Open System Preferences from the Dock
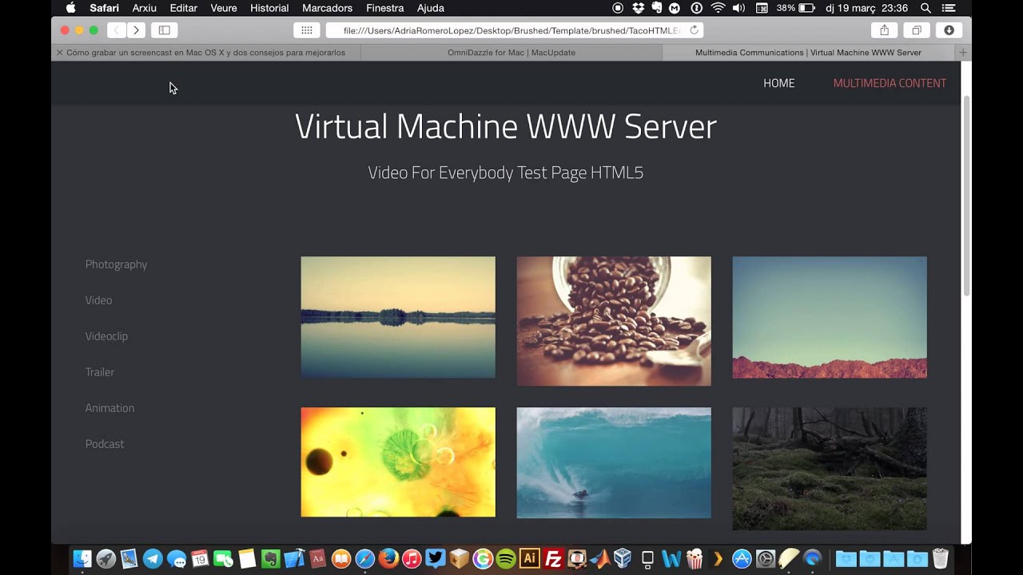The height and width of the screenshot is (575, 1023). (x=765, y=559)
